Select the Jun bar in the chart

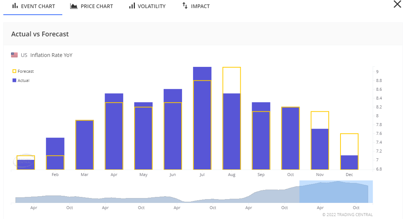(x=173, y=129)
